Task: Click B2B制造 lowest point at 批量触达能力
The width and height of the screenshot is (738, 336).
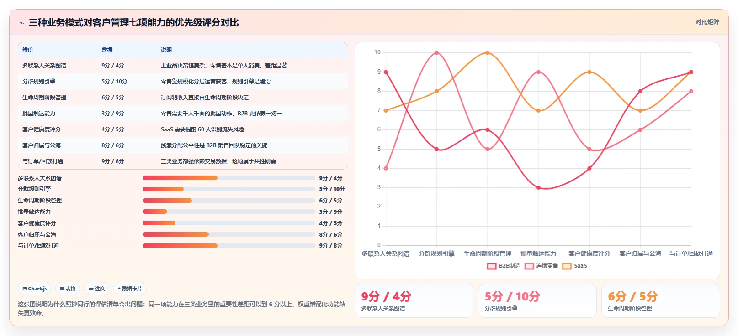Action: (539, 188)
